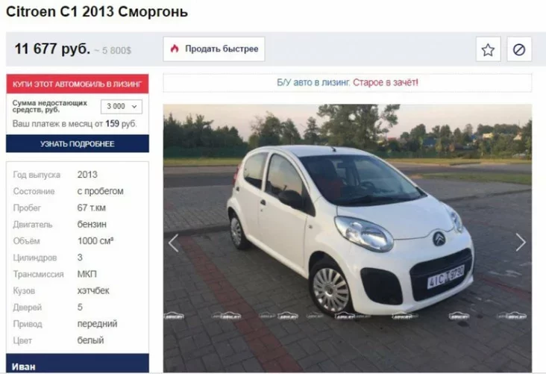The height and width of the screenshot is (374, 546).
Task: Click the Год выпуска 2013 row
Action: click(78, 175)
